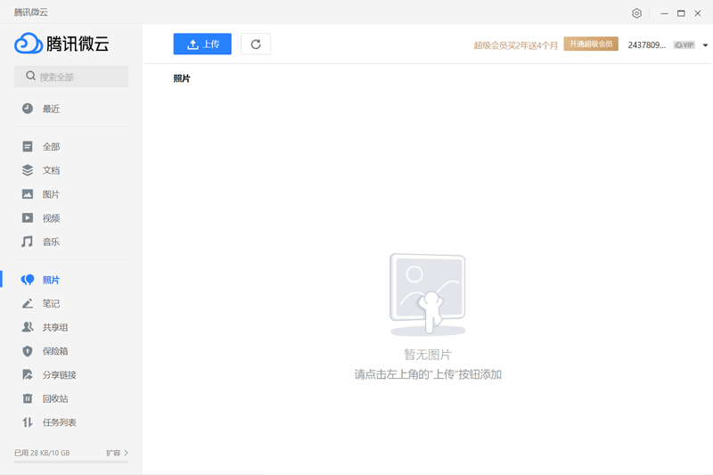Click the 搜索全部 search field

[71, 77]
